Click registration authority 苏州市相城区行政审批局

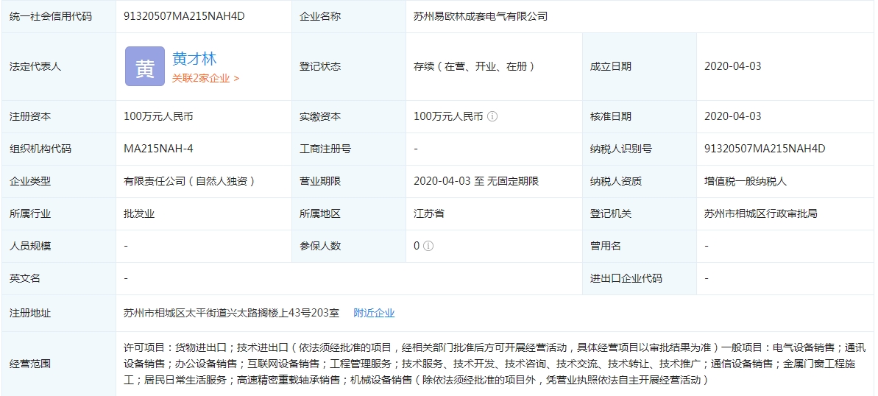(x=760, y=213)
